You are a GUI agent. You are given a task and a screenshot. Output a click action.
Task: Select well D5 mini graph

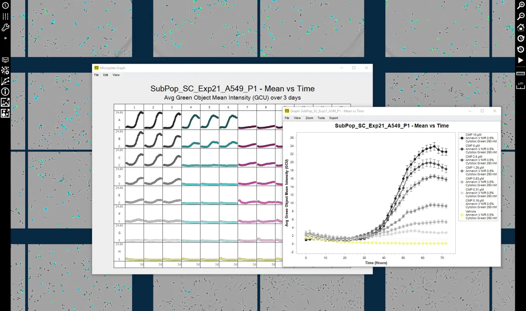(x=210, y=176)
